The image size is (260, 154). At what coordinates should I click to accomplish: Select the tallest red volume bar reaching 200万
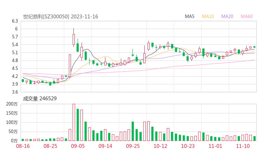point(74,122)
